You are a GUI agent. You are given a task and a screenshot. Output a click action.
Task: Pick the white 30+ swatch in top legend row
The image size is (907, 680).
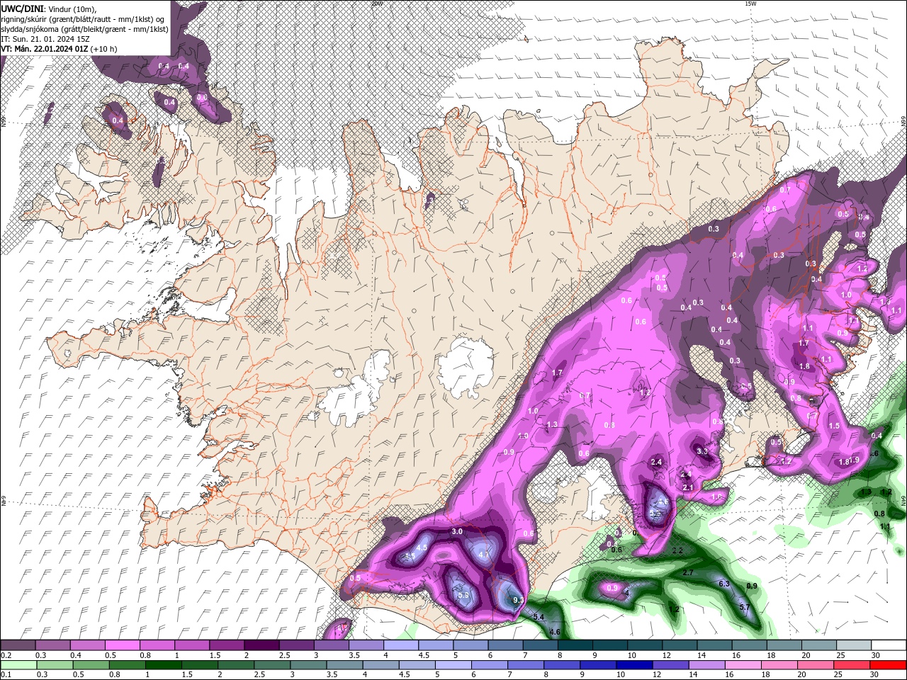click(889, 645)
